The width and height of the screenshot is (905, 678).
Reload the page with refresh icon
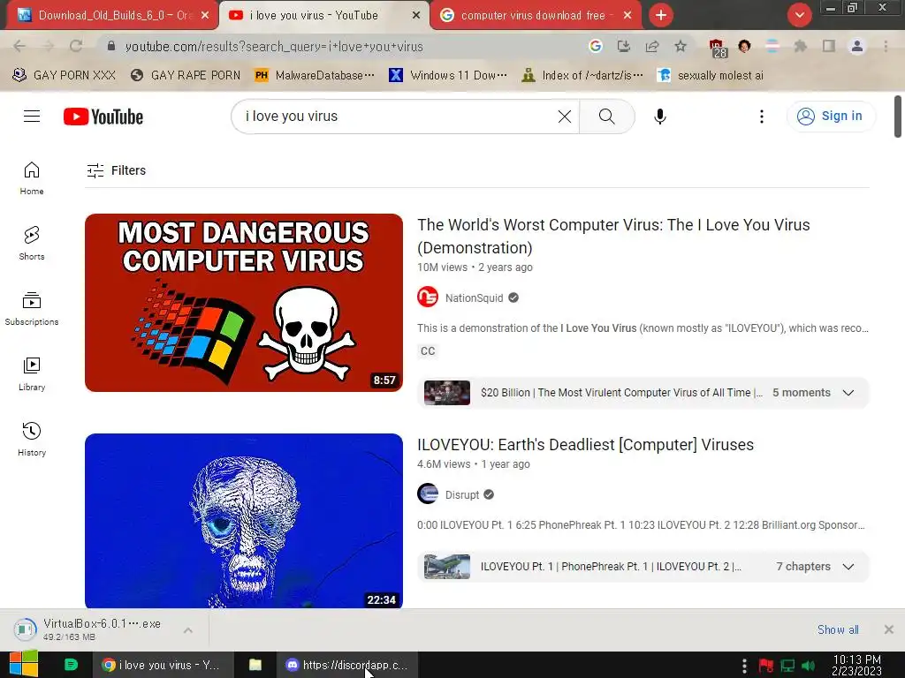(76, 46)
